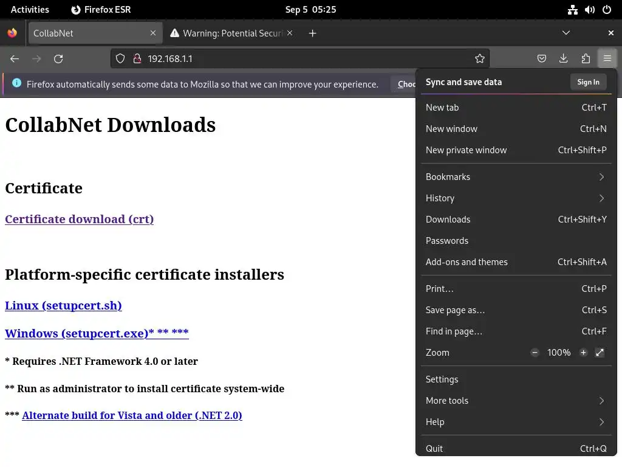The width and height of the screenshot is (622, 467).
Task: Open Settings from the menu
Action: [x=516, y=379]
